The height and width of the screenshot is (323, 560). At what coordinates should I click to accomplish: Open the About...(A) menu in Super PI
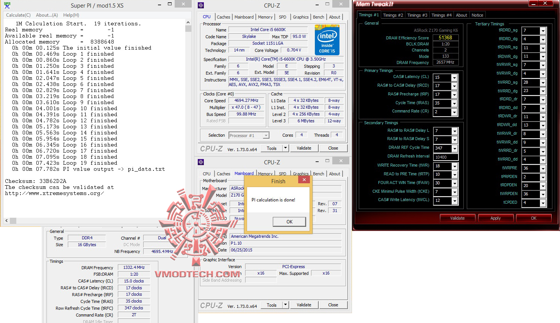47,15
